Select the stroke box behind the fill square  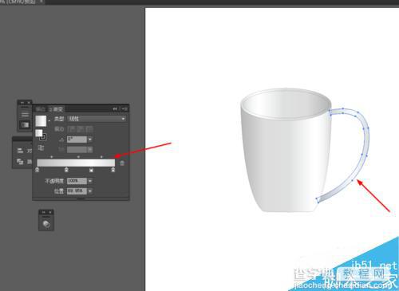coord(43,137)
